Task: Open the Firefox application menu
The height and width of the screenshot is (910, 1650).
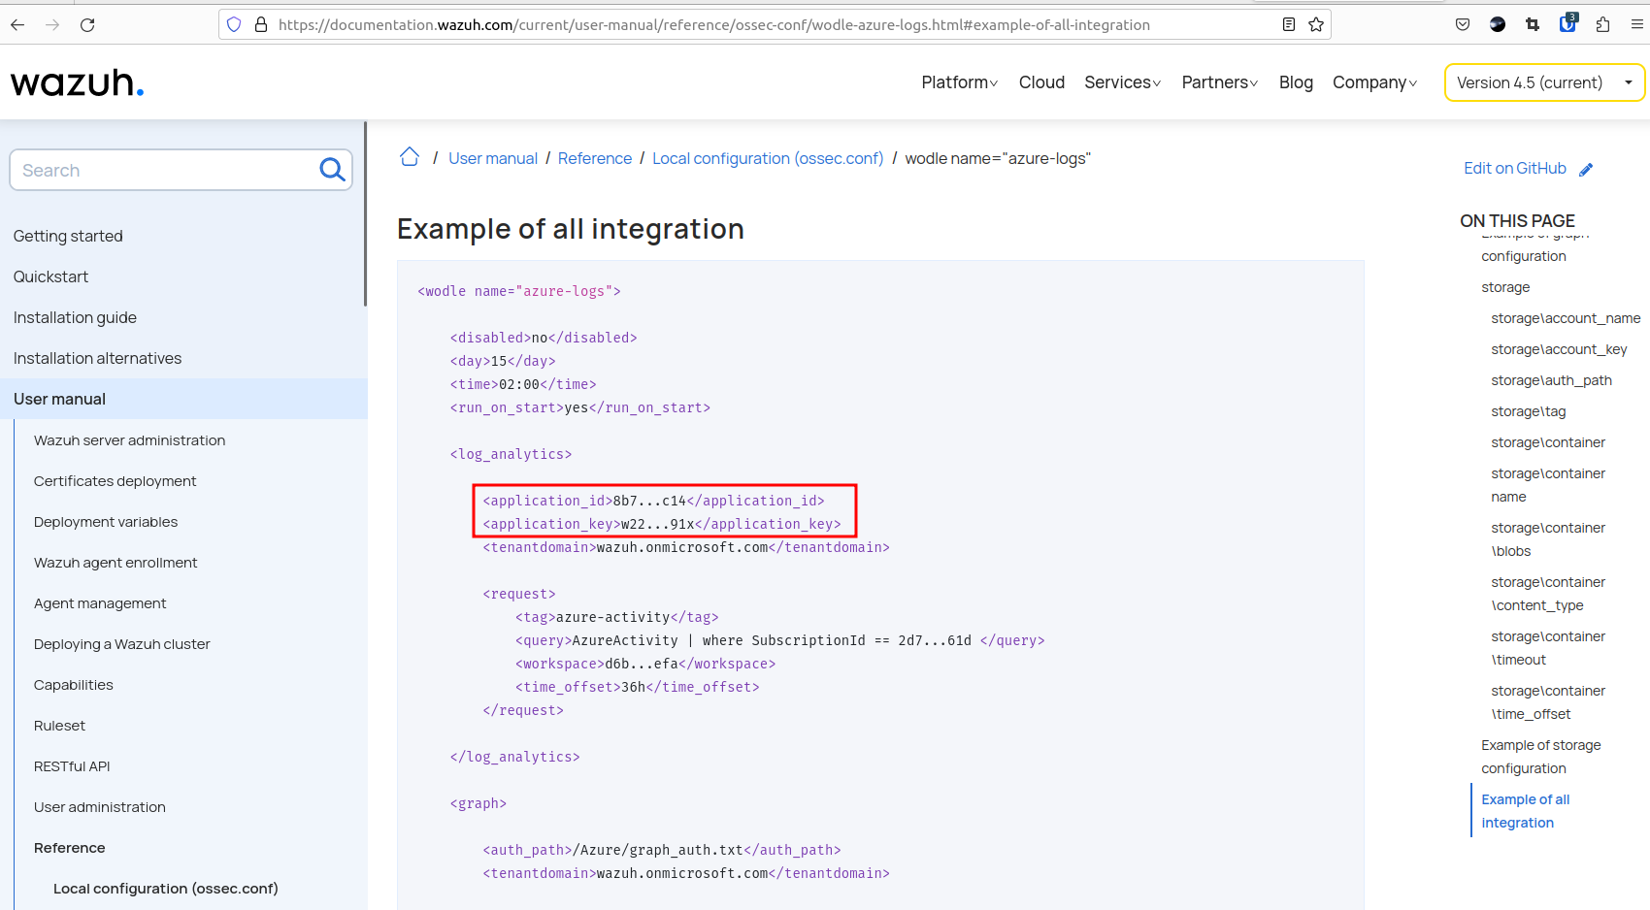Action: pyautogui.click(x=1638, y=24)
